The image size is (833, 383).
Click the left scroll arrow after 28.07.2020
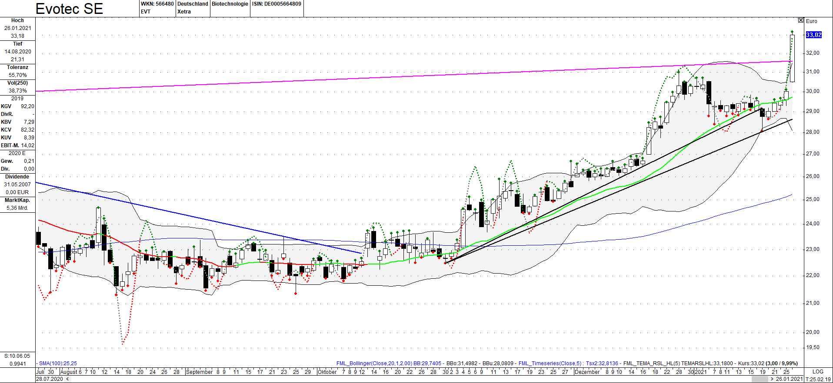pos(67,379)
